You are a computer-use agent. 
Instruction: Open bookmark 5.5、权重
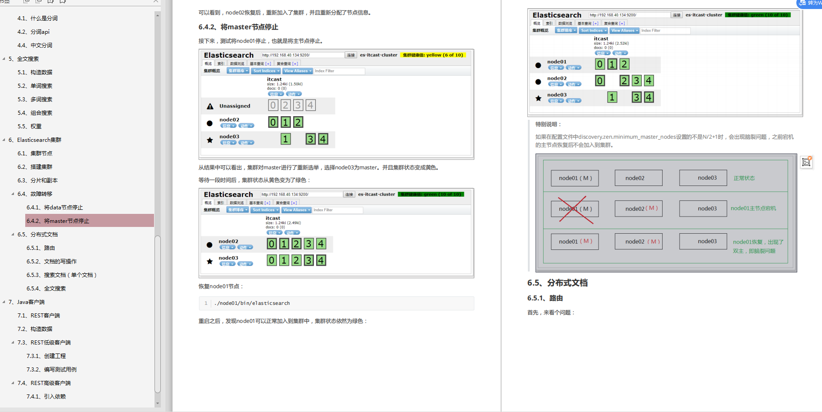pyautogui.click(x=29, y=127)
